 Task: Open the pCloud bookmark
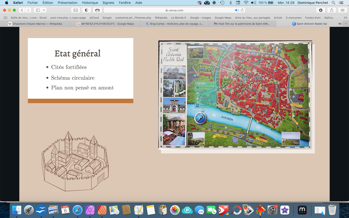click(94, 18)
